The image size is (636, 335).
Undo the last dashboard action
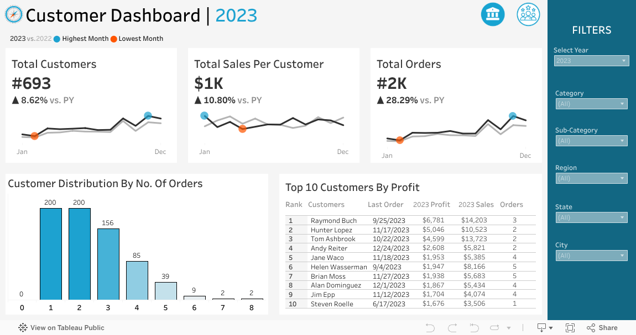coord(430,328)
